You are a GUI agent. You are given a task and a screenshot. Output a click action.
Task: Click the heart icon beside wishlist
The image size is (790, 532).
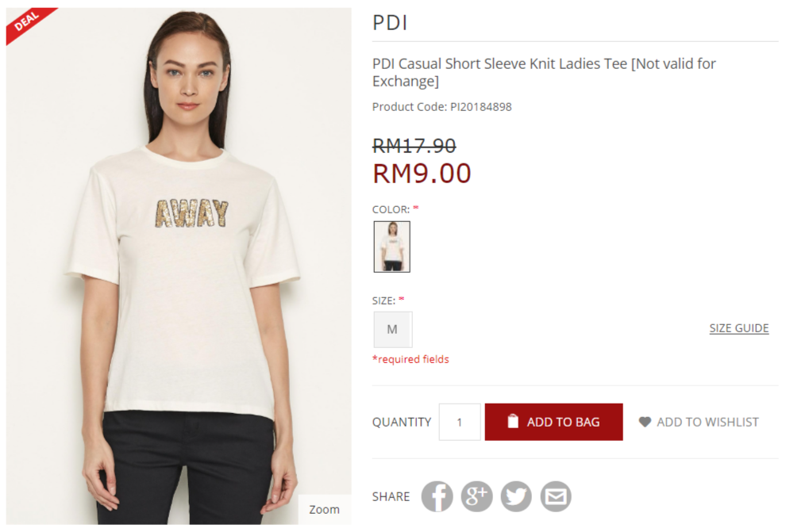(645, 422)
